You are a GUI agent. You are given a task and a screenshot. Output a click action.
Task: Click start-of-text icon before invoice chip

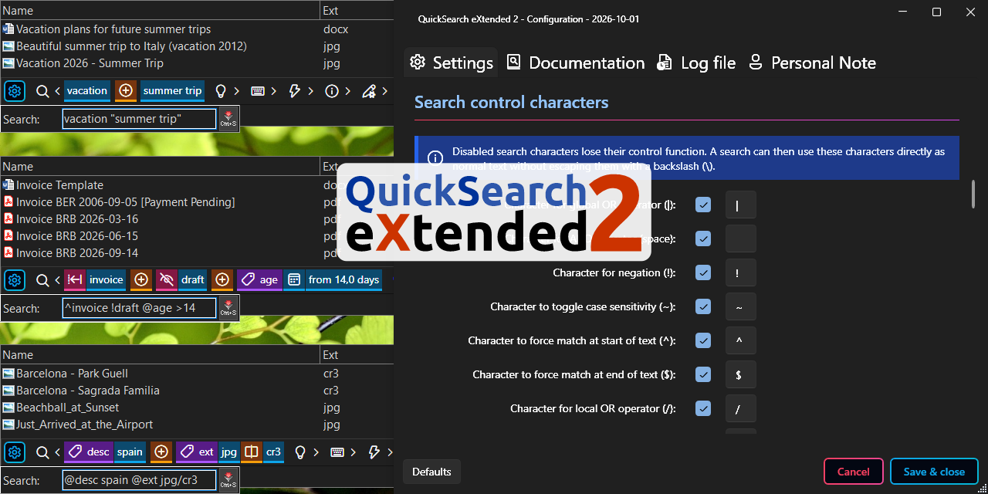point(74,280)
